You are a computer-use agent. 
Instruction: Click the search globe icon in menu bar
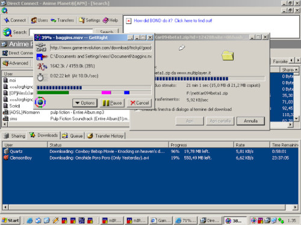[4, 10]
